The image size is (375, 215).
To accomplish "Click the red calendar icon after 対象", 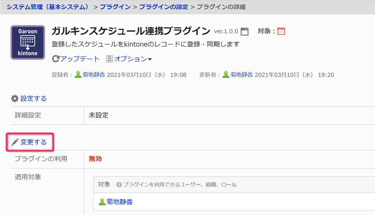I will coord(281,31).
